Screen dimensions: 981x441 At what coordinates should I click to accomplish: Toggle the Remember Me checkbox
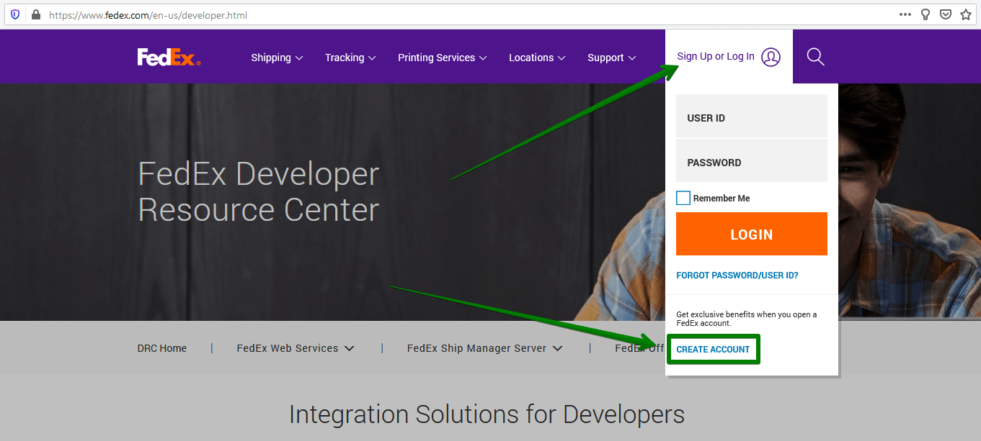[683, 198]
